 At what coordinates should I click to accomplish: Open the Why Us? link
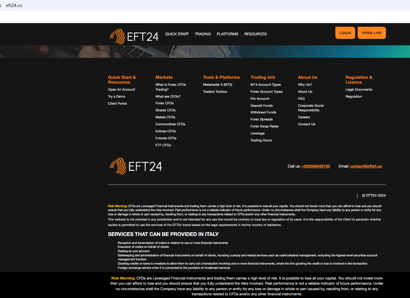[x=305, y=85]
